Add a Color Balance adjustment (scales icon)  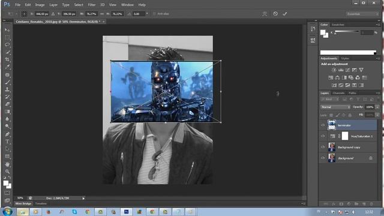[337, 77]
